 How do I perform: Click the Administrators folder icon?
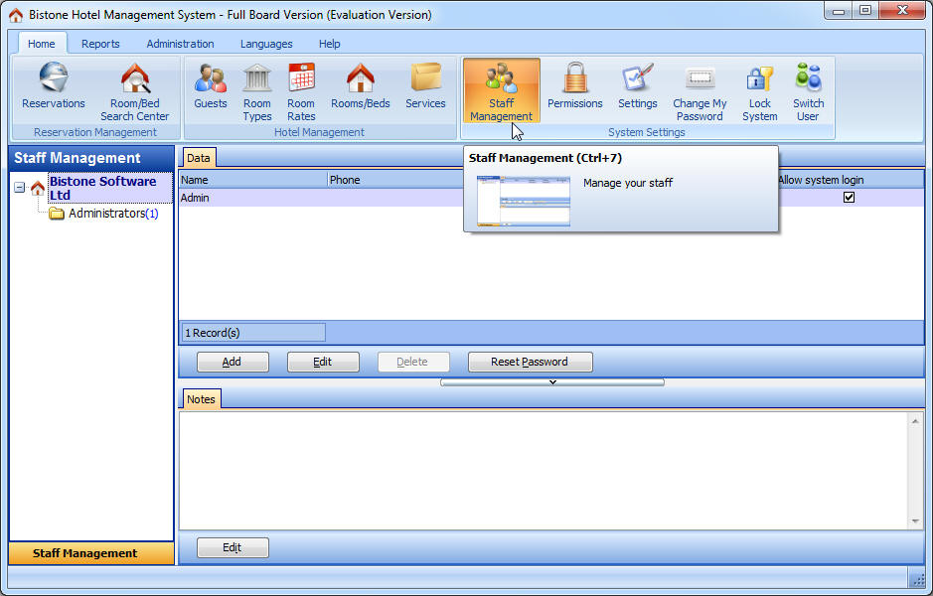point(57,214)
